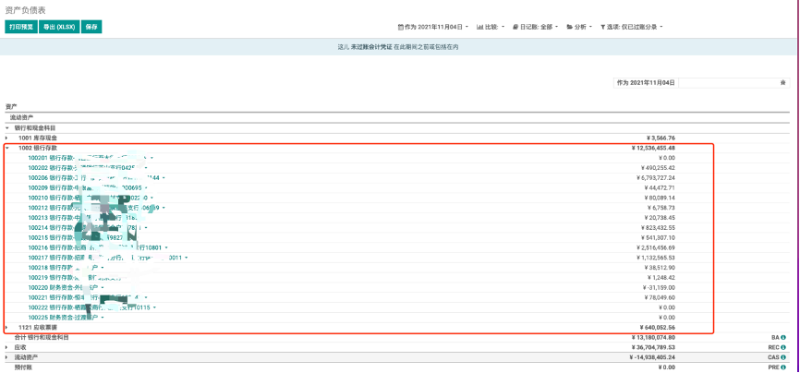Click the info icon next to REC
800x373 pixels.
[783, 347]
